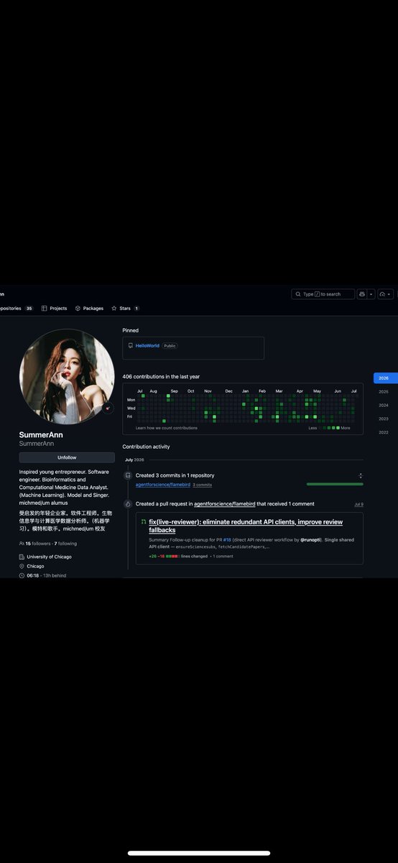This screenshot has width=398, height=863.
Task: Switch to the Stars tab
Action: [125, 309]
